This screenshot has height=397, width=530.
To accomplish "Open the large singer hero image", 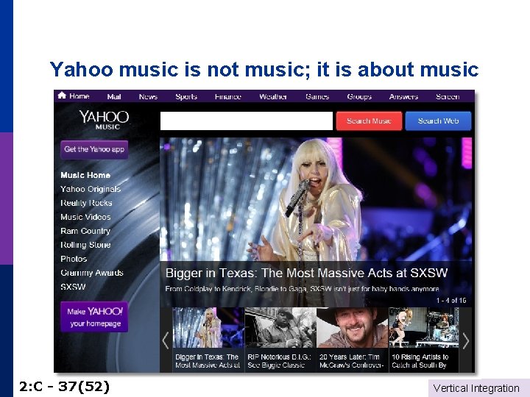I will 316,199.
